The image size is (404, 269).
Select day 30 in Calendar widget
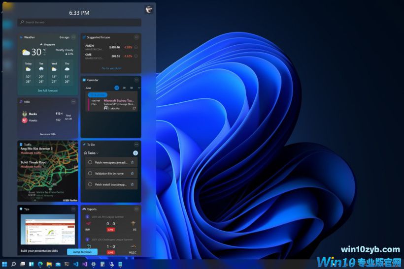[x=132, y=88]
